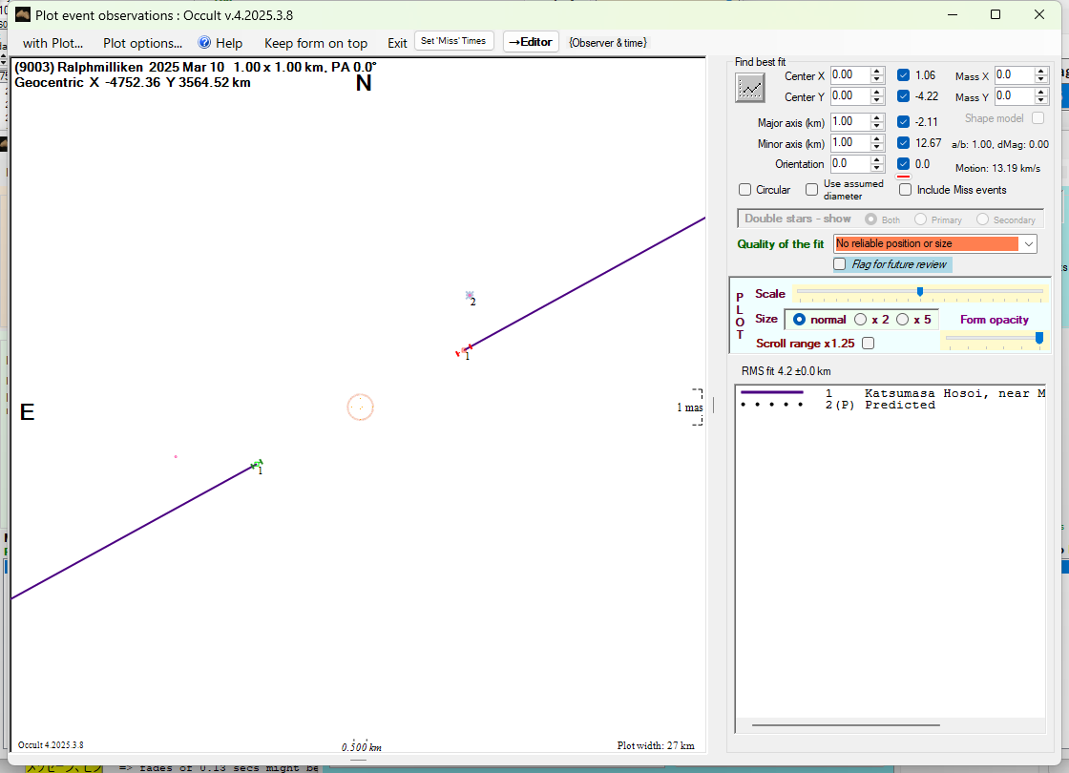Decrease the Major axis value with down arrow
Image resolution: width=1069 pixels, height=773 pixels.
coord(877,126)
